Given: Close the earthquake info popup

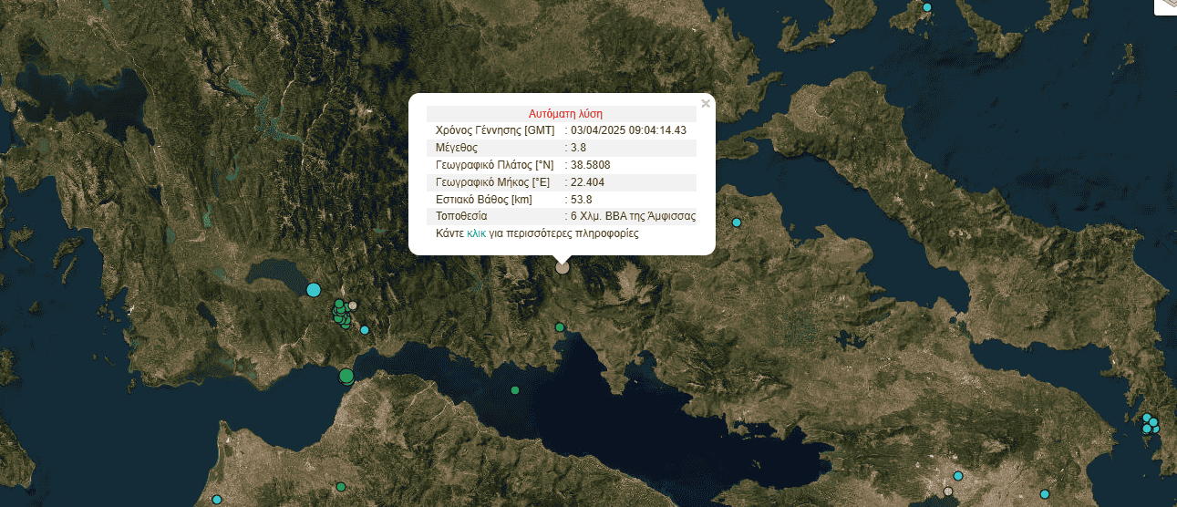Looking at the screenshot, I should click(x=706, y=104).
